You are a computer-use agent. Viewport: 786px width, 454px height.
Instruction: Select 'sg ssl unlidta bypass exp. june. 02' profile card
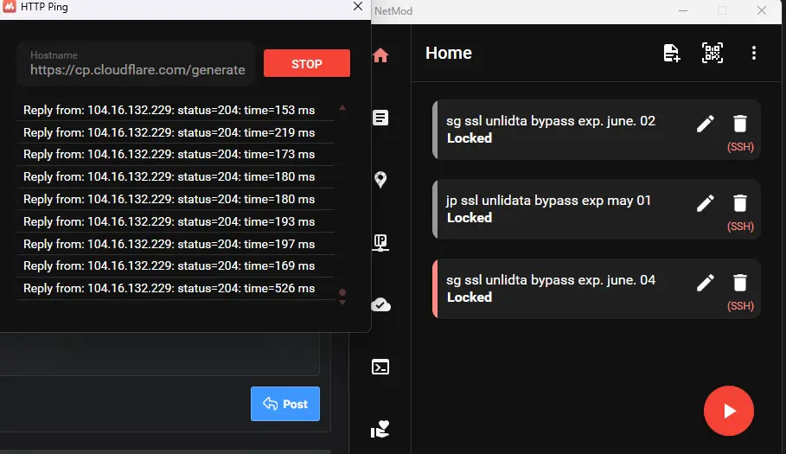[x=596, y=130]
